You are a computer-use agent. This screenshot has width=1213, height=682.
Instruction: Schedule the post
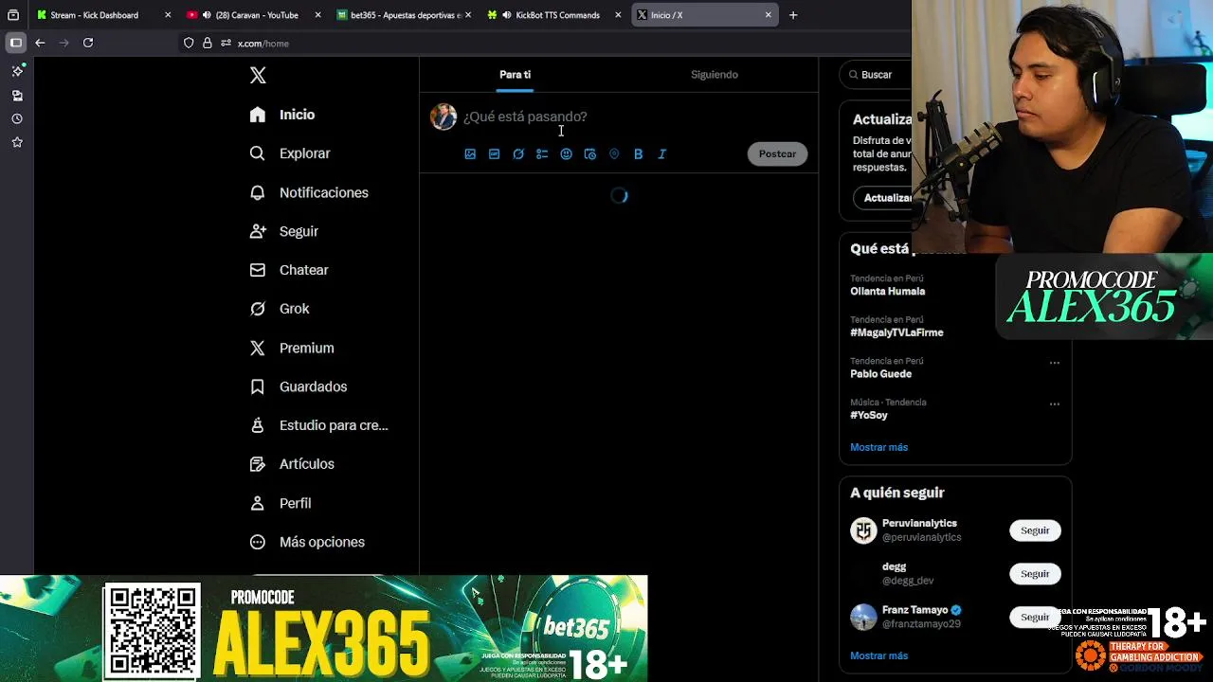point(590,153)
